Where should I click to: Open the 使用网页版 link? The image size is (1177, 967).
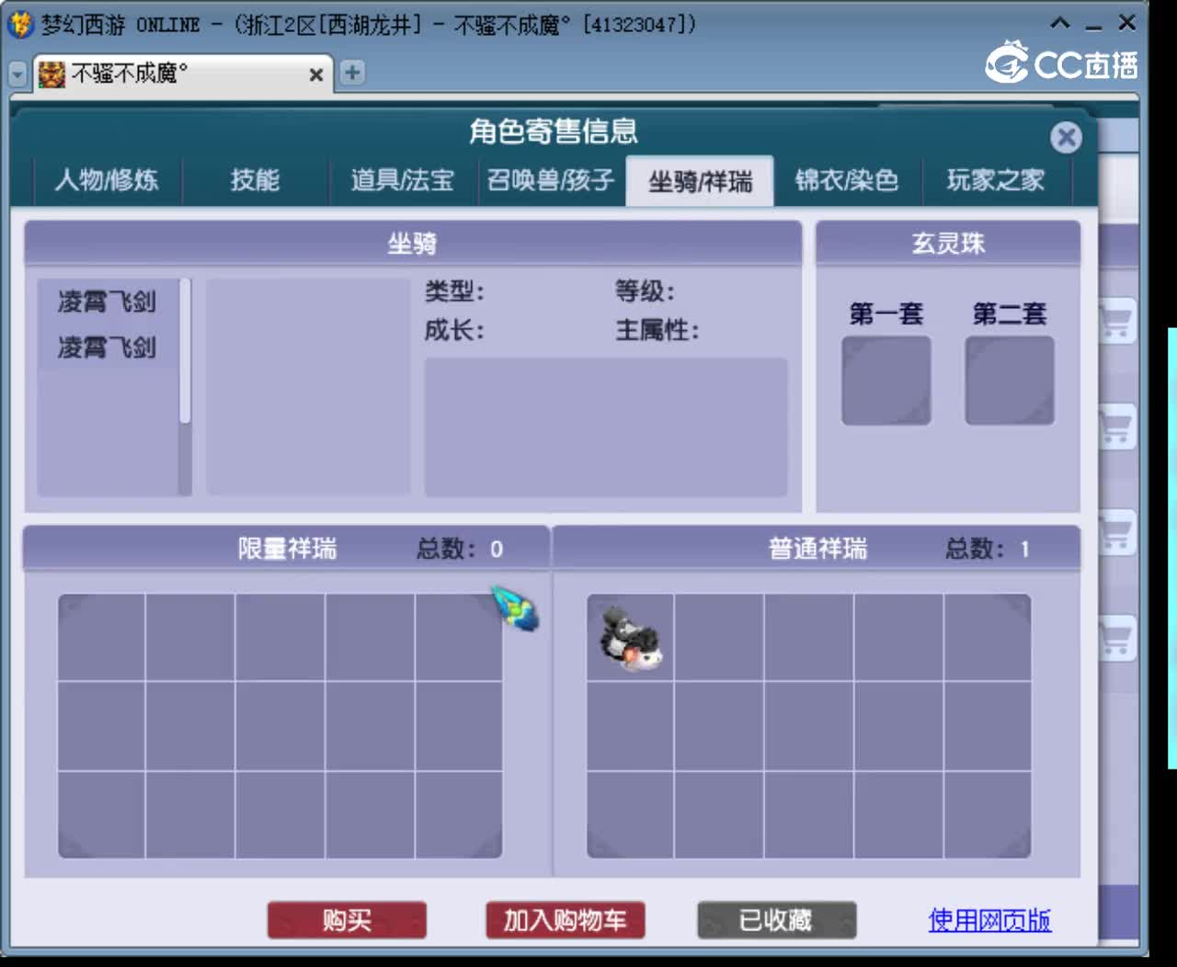pyautogui.click(x=989, y=920)
